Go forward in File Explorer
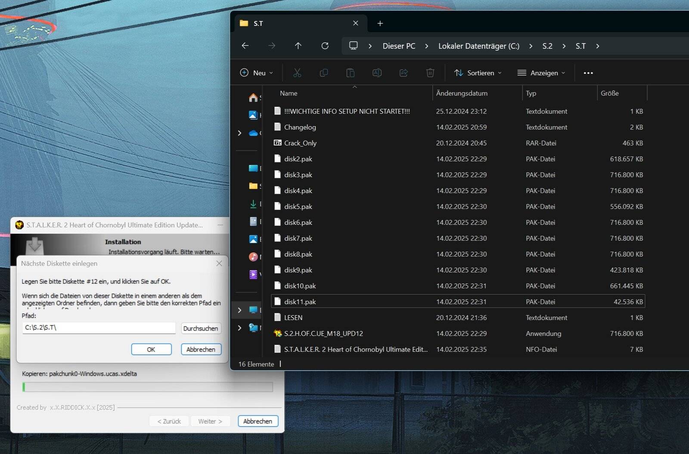The image size is (689, 454). coord(272,46)
